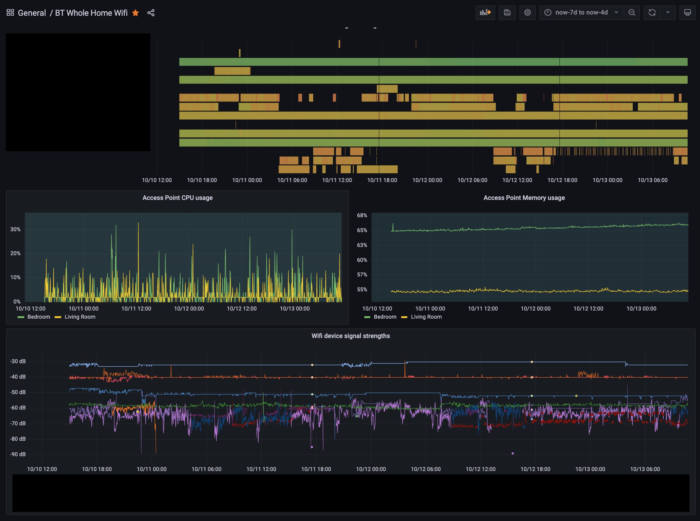Toggle Bedroom series in the CPU usage legend
The width and height of the screenshot is (700, 521).
38,317
